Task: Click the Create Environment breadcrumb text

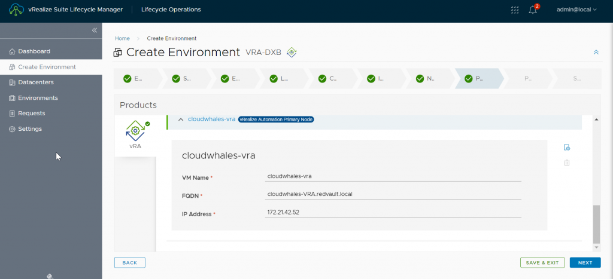Action: (x=172, y=39)
